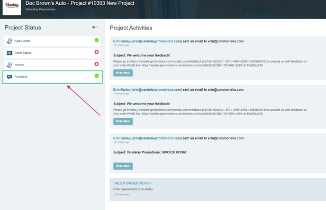Click the '14 minutes ago' timestamp
This screenshot has height=210, width=326.
(x=121, y=94)
